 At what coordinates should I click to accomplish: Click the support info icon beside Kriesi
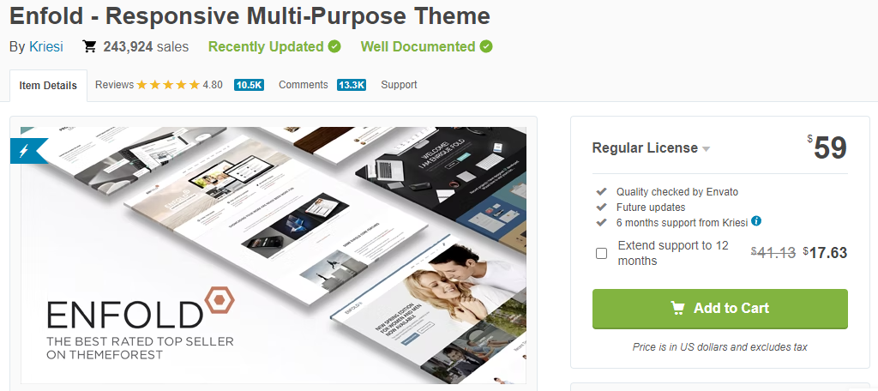[756, 221]
